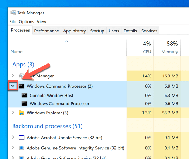Viewport: 189px width, 159px height.
Task: Click the 16.3 MB memory value
Action: click(170, 76)
